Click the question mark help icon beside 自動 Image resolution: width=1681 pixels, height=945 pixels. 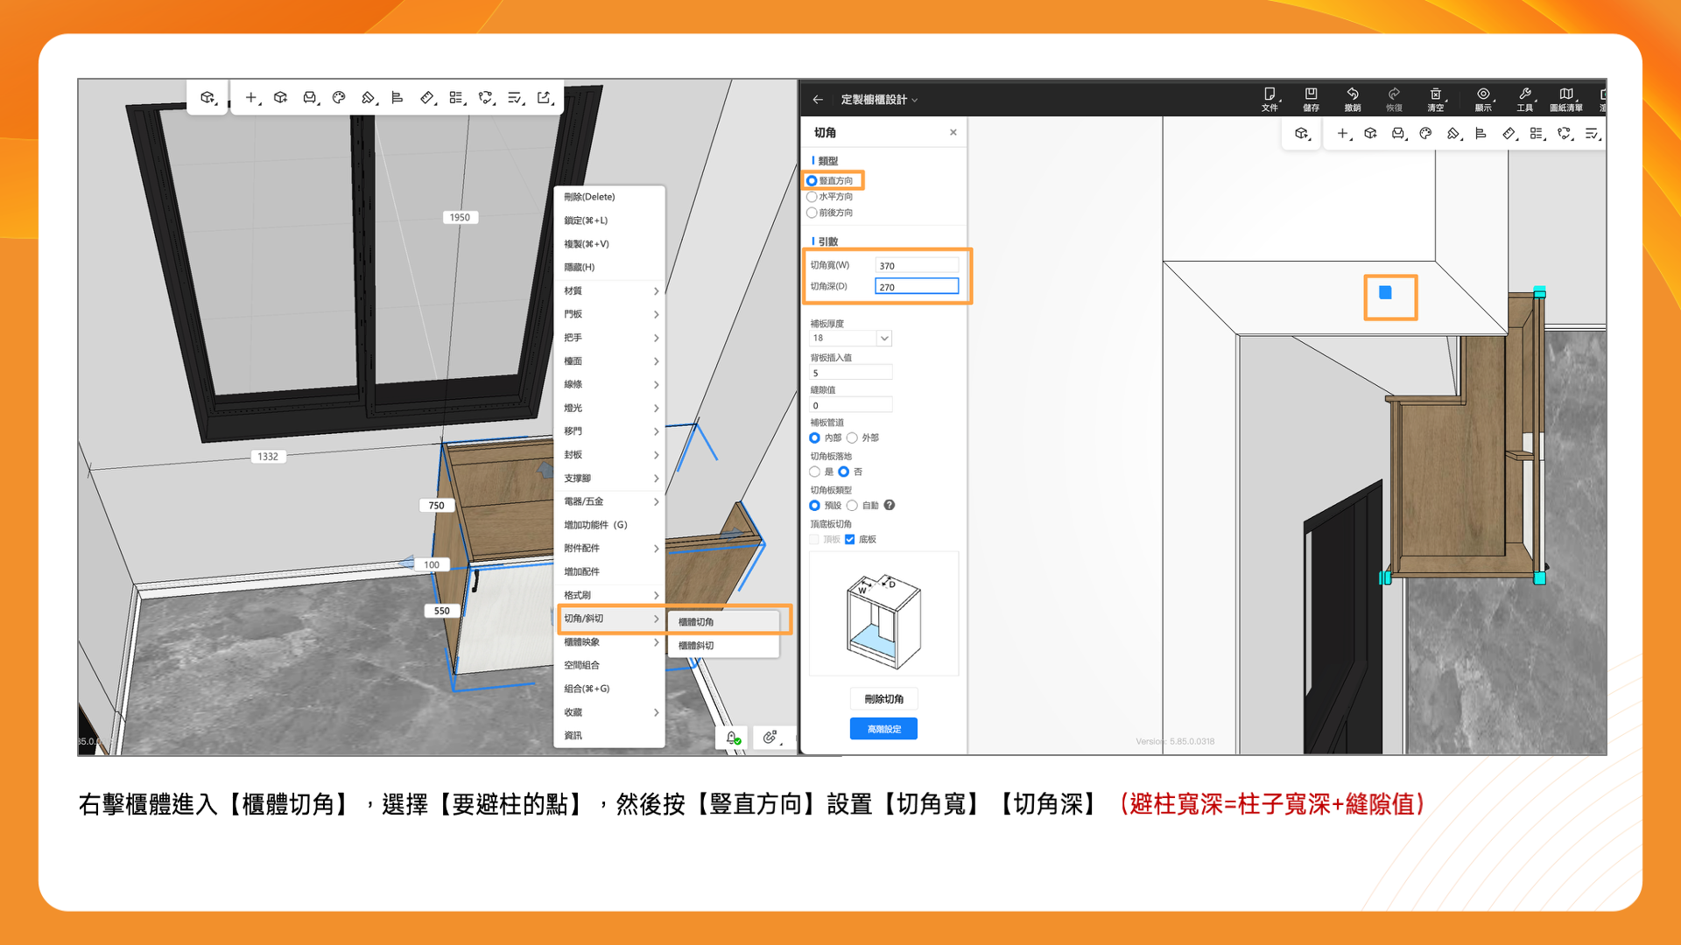pyautogui.click(x=890, y=505)
